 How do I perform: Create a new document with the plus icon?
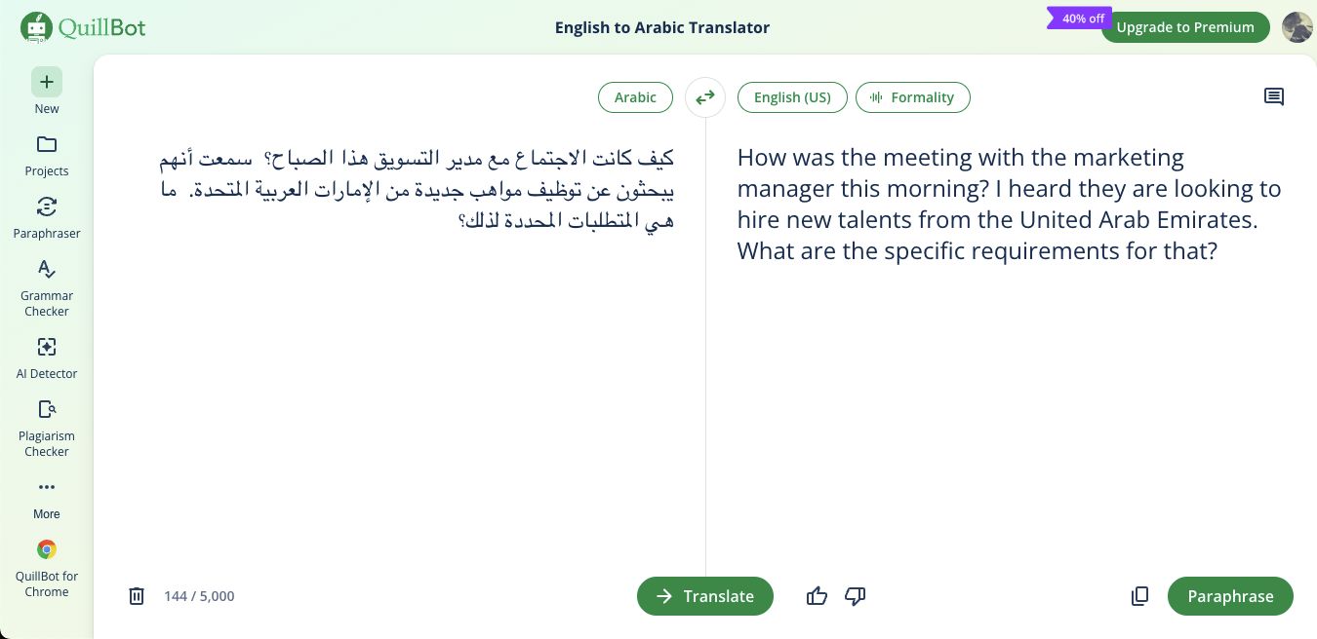tap(46, 82)
